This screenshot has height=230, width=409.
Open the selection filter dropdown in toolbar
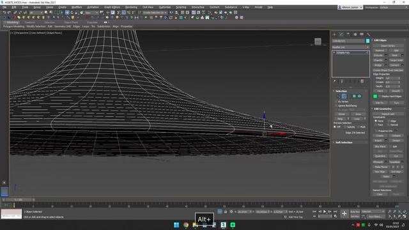(x=36, y=13)
